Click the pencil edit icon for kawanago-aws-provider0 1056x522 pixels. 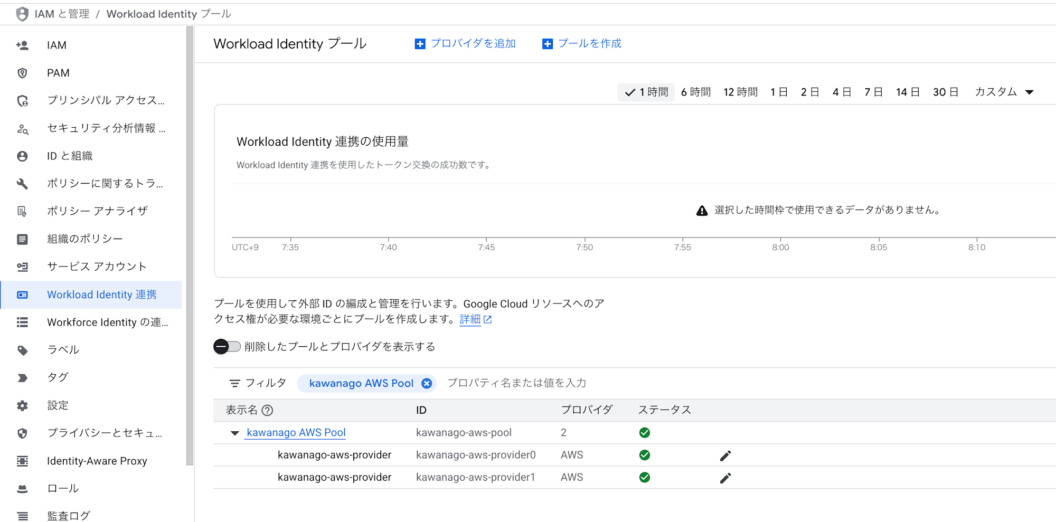click(725, 455)
